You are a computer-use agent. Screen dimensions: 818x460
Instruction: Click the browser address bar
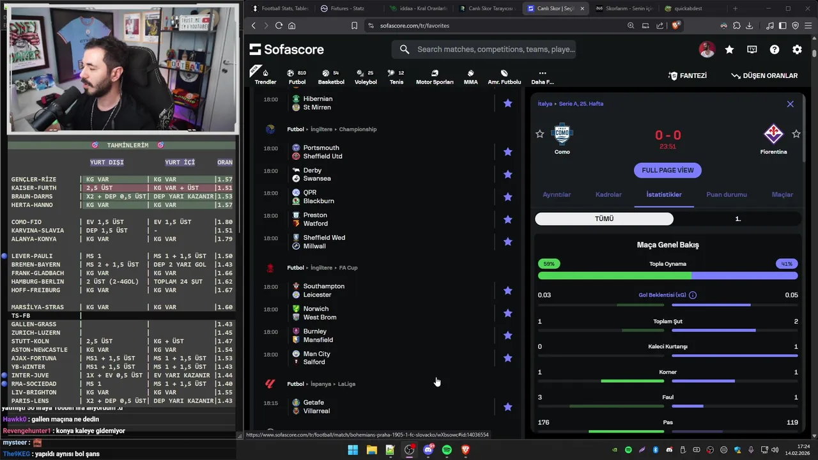coord(492,26)
